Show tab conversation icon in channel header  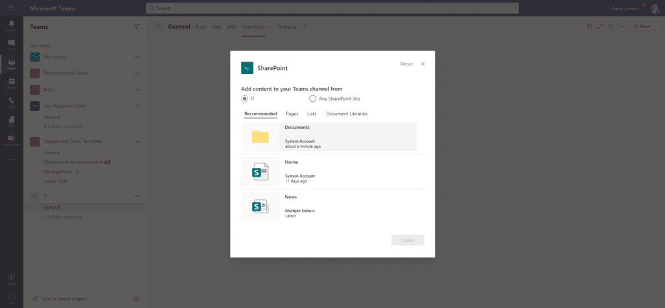(589, 27)
